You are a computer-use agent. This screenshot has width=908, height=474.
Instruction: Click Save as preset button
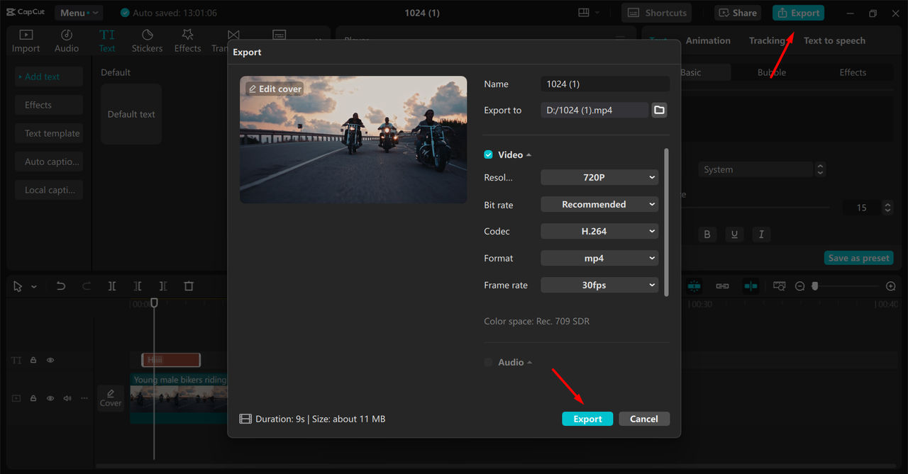click(858, 258)
